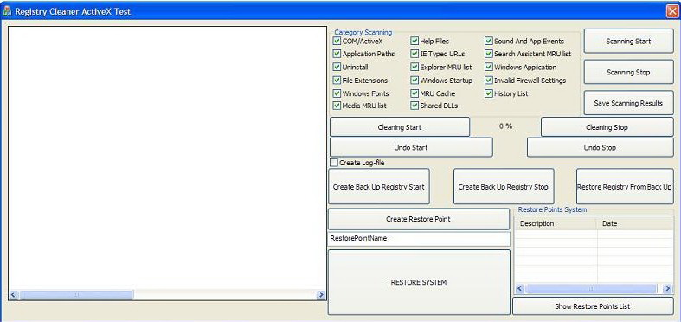Toggle the Application Paths checkbox
681x322 pixels.
click(337, 54)
